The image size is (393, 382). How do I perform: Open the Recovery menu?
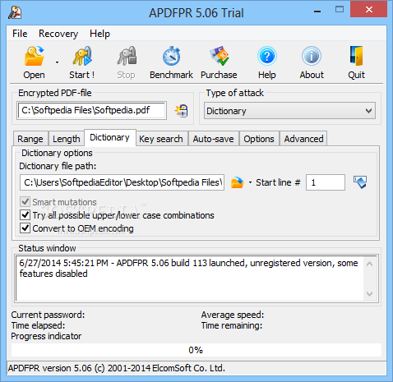coord(58,34)
